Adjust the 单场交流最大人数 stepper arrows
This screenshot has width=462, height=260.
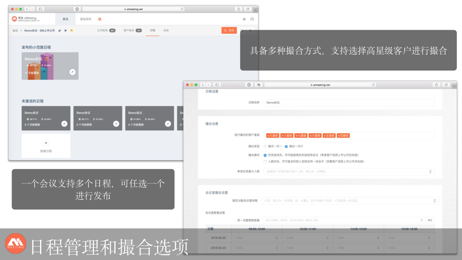(430, 171)
